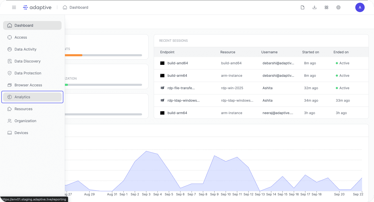Click the RECENT SESSIONS heading

173,41
